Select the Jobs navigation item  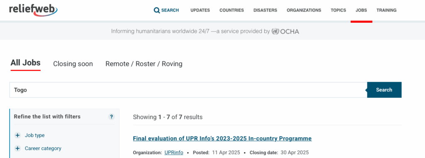pyautogui.click(x=361, y=10)
